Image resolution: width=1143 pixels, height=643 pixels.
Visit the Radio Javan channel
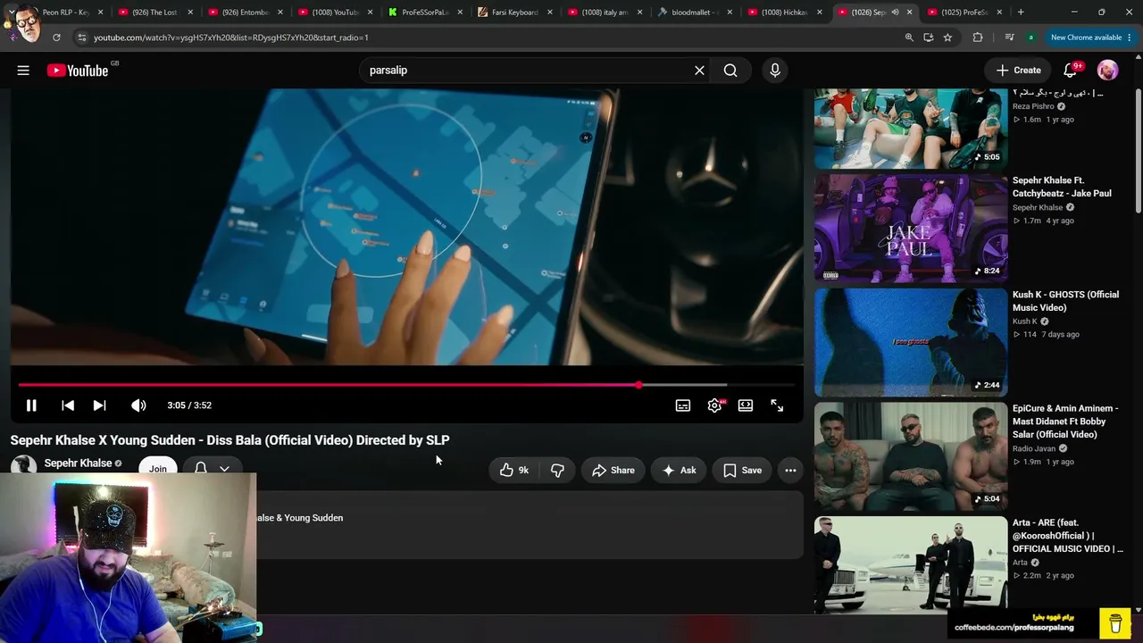tap(1034, 448)
